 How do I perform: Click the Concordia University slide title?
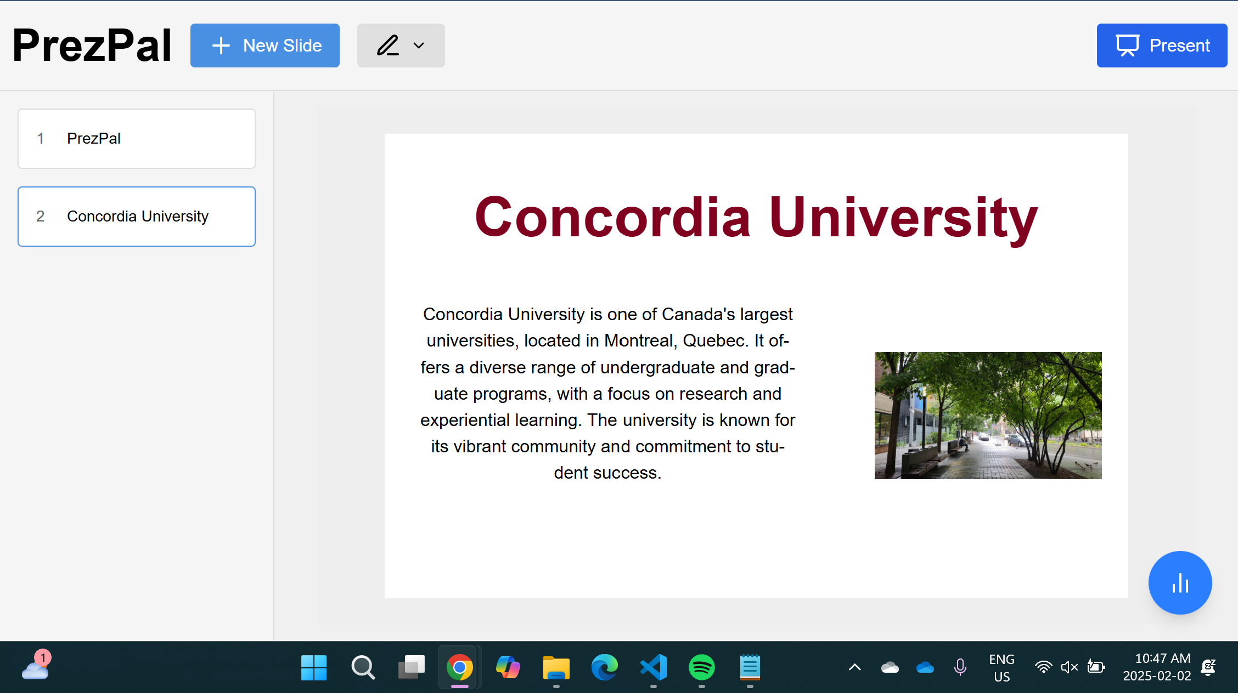point(756,218)
